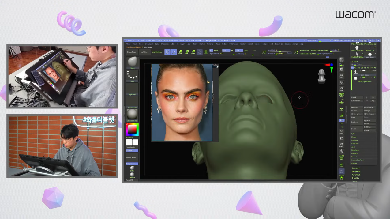Click the Frame icon on right shelf
This screenshot has height=219, width=390.
(x=341, y=132)
